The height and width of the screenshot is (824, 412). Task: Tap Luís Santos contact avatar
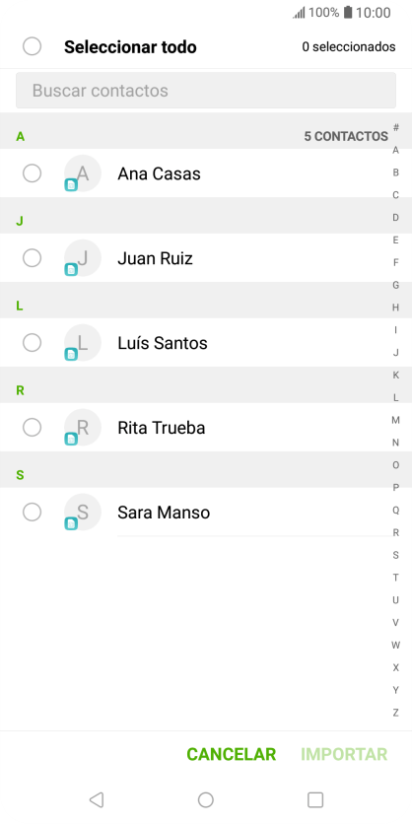(x=83, y=343)
